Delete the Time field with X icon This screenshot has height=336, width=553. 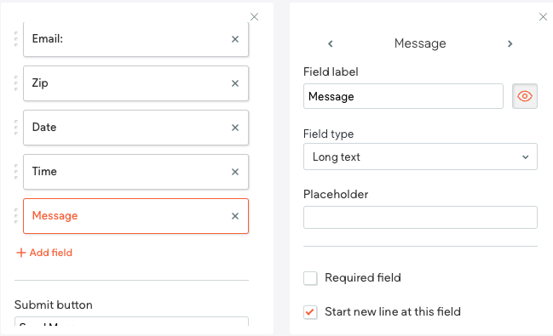(x=235, y=172)
